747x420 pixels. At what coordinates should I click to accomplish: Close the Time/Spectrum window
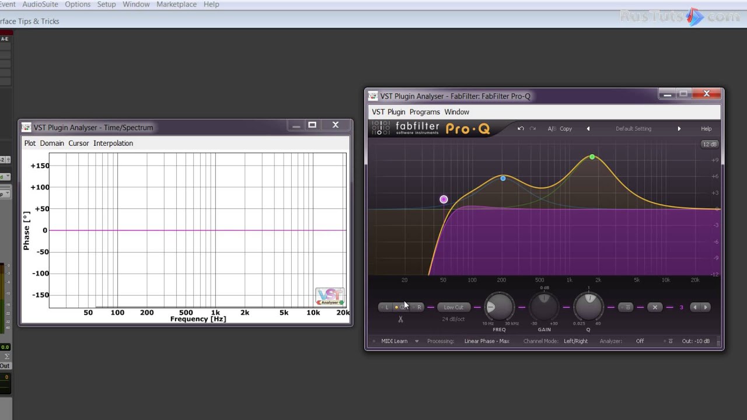[336, 125]
